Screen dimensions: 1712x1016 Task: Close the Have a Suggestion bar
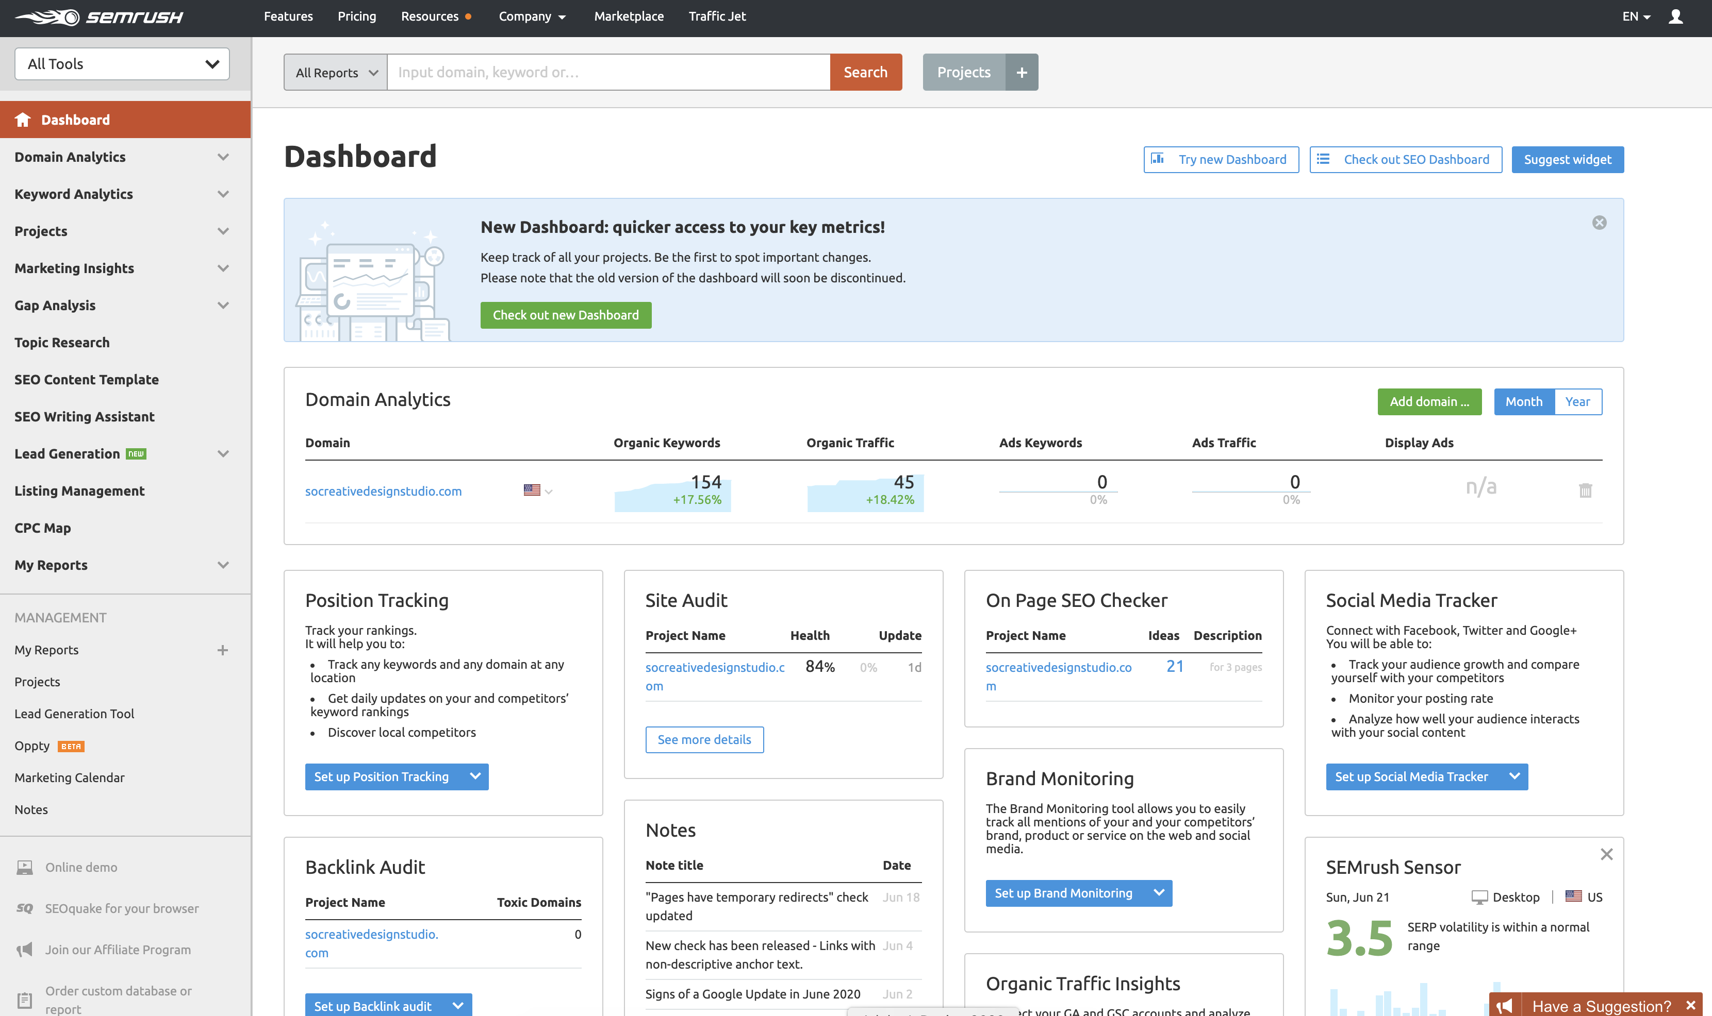pos(1690,1005)
